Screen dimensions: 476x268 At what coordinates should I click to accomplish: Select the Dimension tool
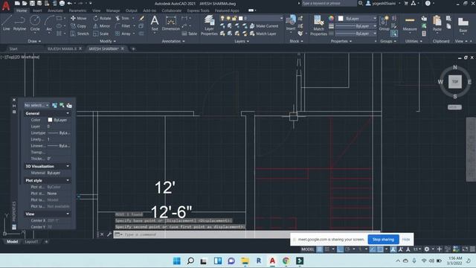click(x=170, y=23)
